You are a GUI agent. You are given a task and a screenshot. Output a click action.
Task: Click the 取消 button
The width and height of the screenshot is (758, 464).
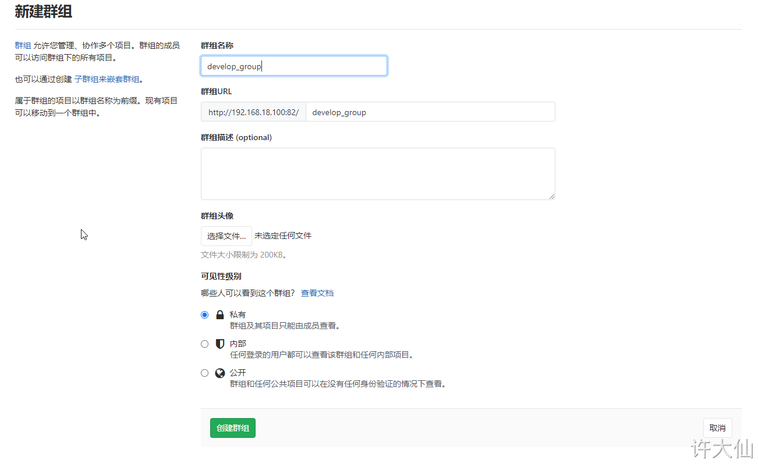pyautogui.click(x=717, y=428)
